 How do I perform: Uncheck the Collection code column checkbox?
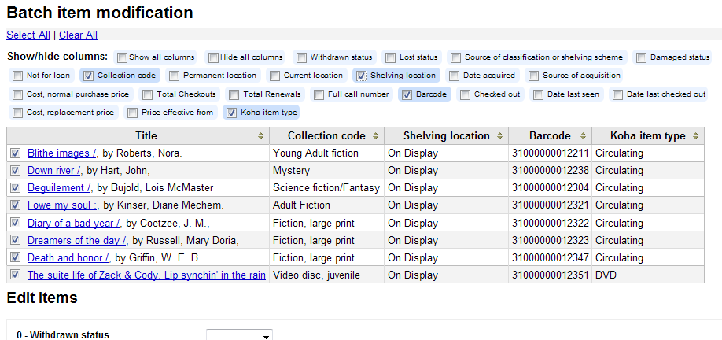tap(88, 76)
